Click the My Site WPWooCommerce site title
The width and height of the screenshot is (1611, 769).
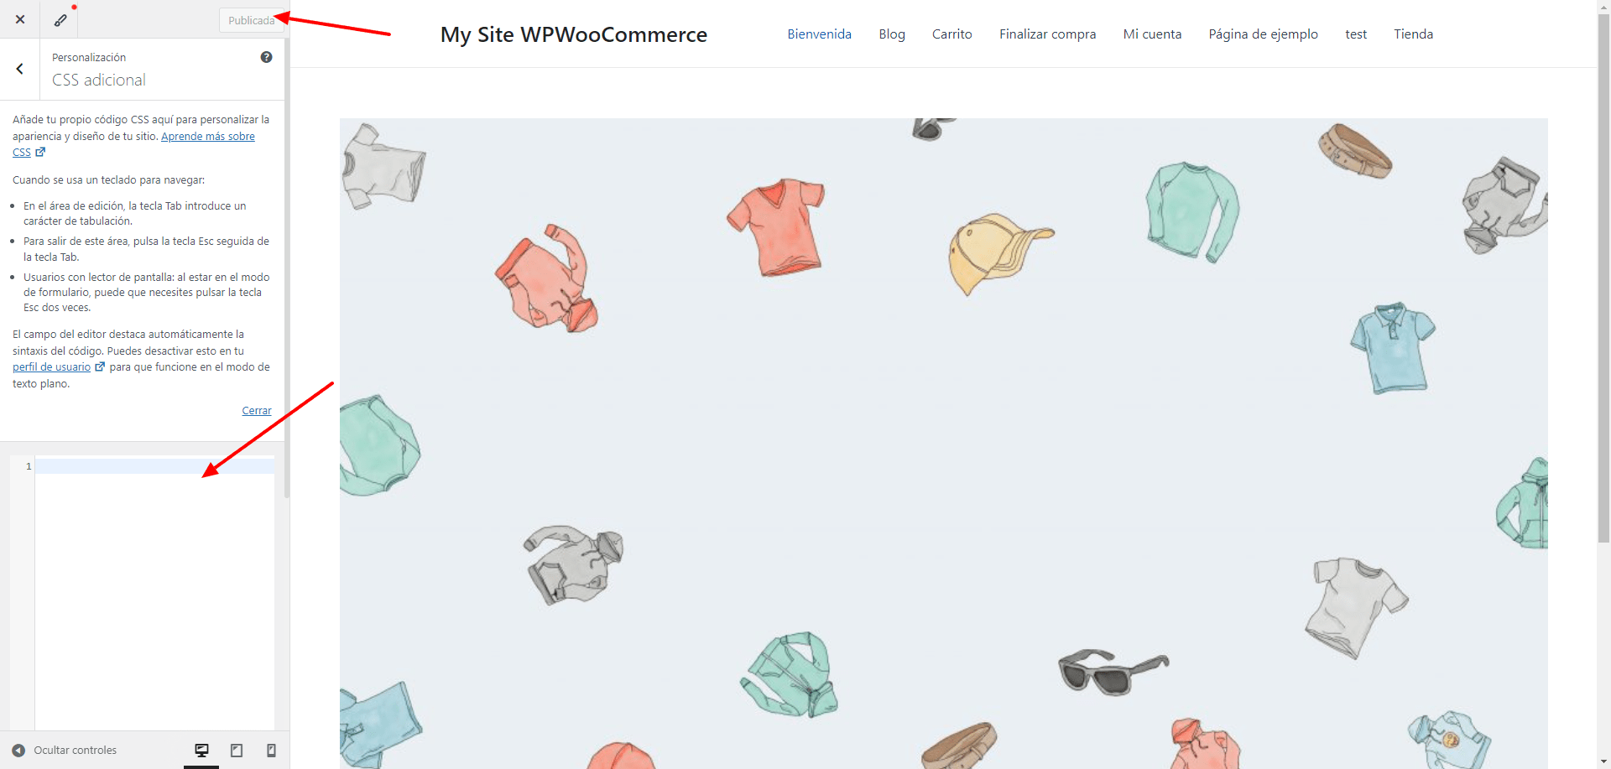pyautogui.click(x=574, y=34)
